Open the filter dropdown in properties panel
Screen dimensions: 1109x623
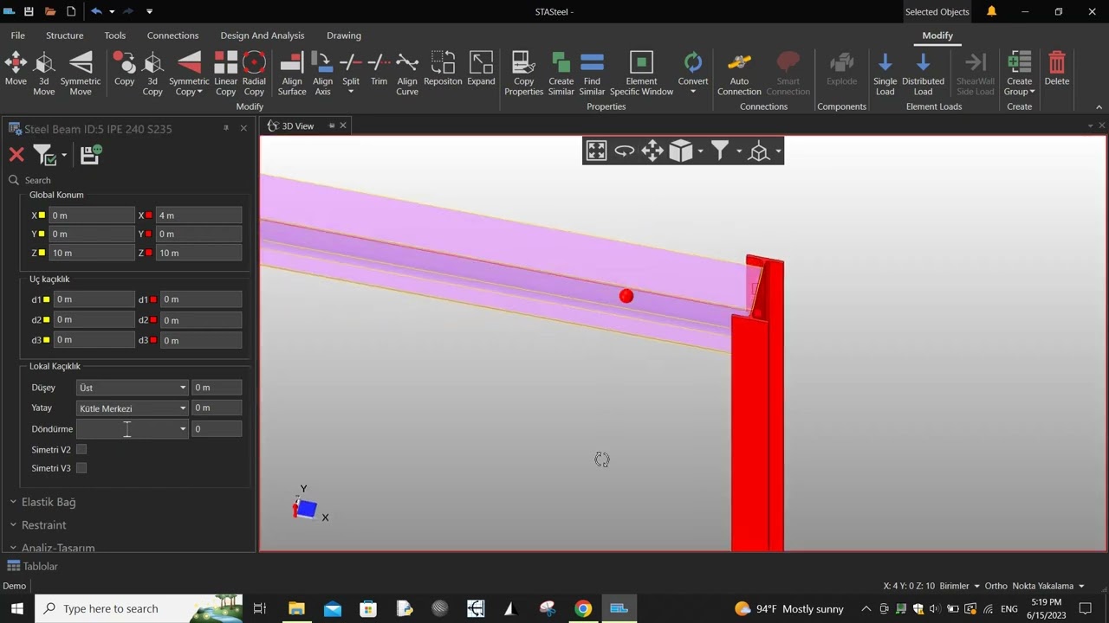(x=64, y=156)
